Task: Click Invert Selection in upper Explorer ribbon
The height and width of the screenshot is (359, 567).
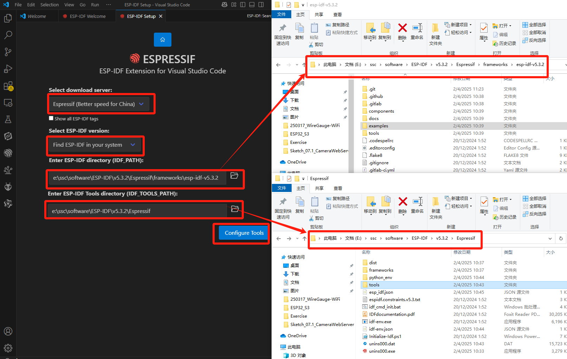Action: tap(534, 40)
